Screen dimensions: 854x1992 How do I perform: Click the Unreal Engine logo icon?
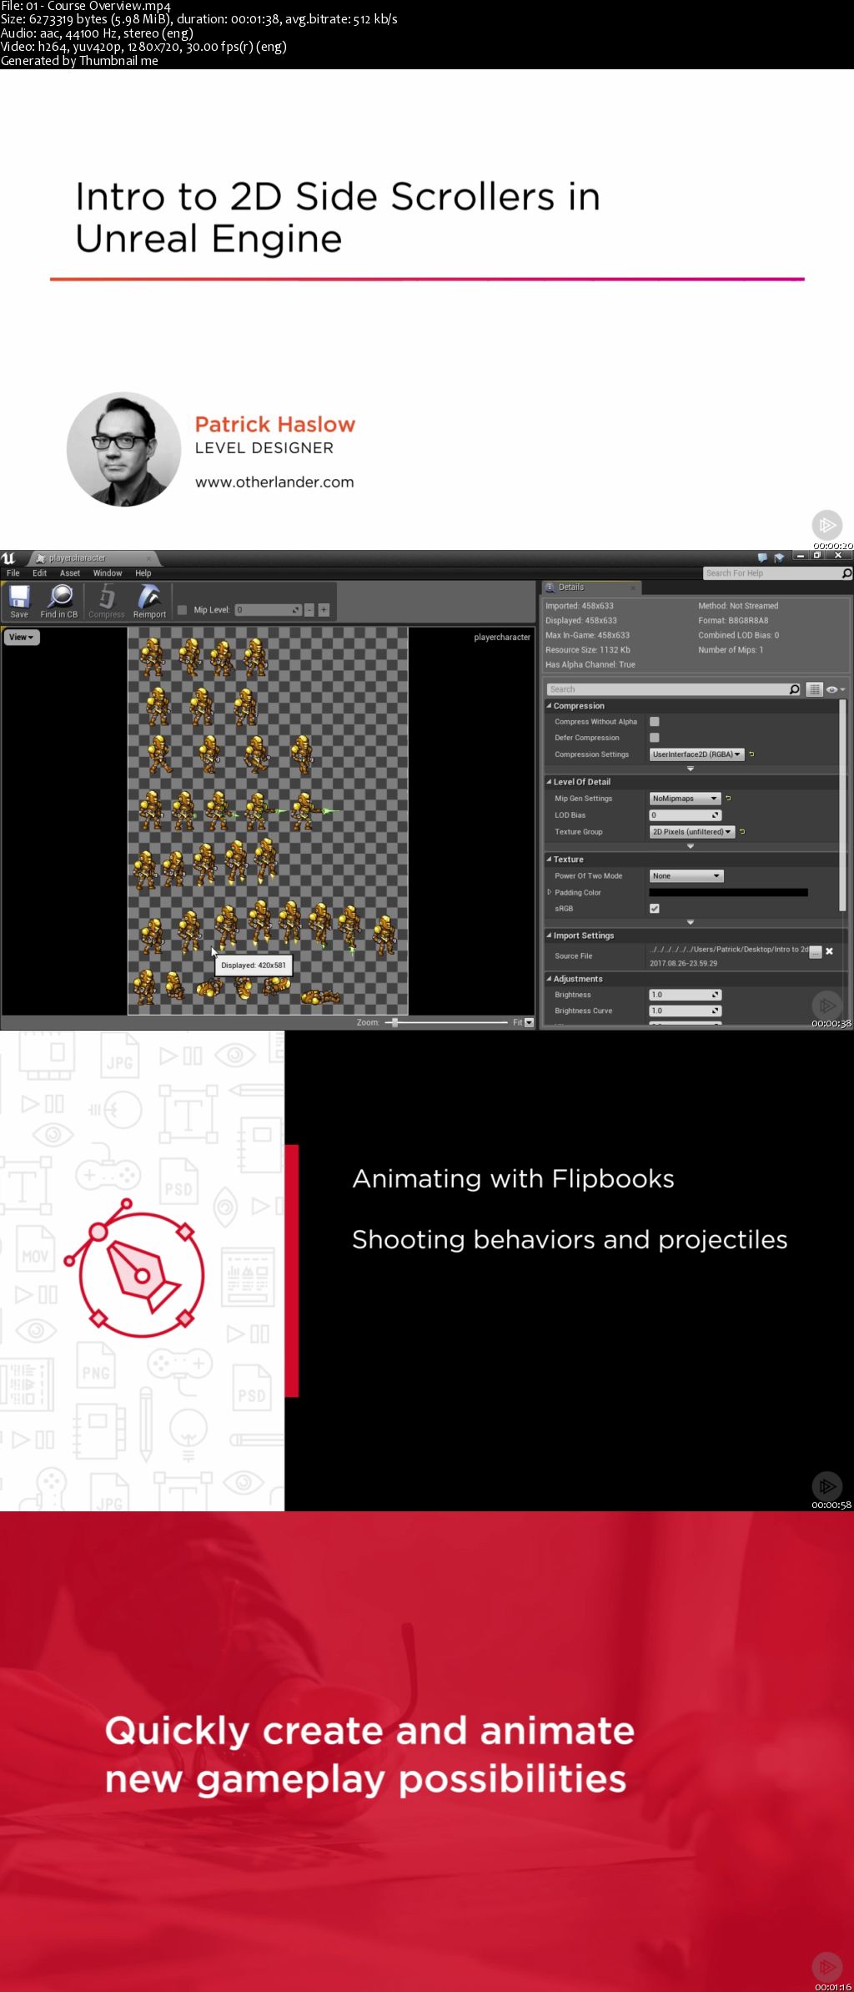tap(8, 558)
